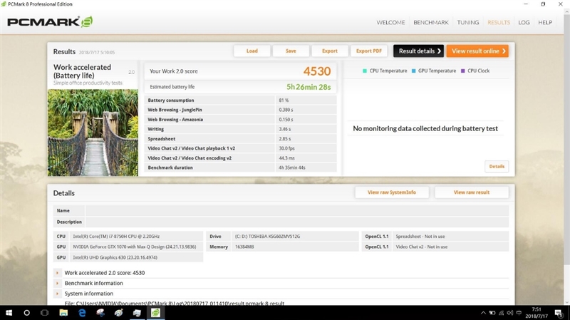The height and width of the screenshot is (320, 570).
Task: Expand the Work accelerated 2.0 score section
Action: [57, 273]
